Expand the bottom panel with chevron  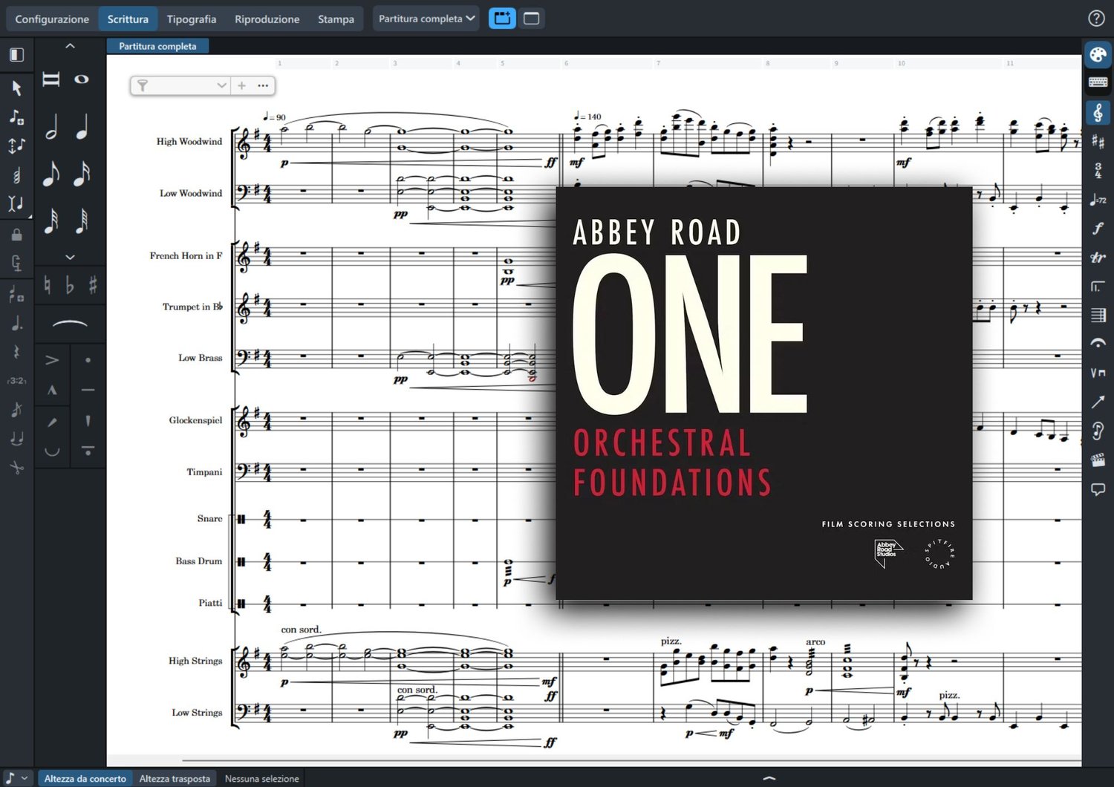pyautogui.click(x=769, y=778)
